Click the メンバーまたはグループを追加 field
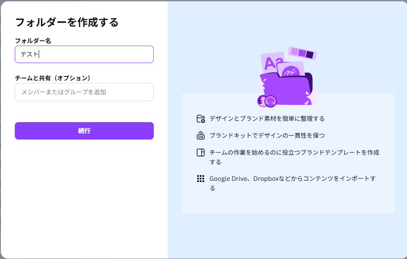Viewport: 407px width, 259px height. 84,92
